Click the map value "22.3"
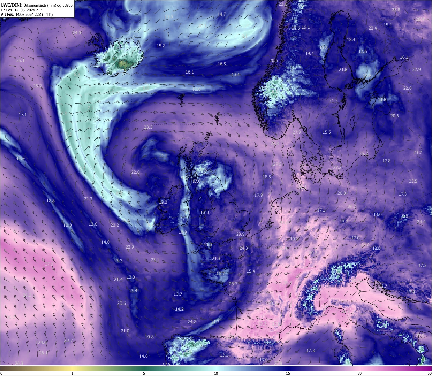432x376 pixels. coord(88,199)
